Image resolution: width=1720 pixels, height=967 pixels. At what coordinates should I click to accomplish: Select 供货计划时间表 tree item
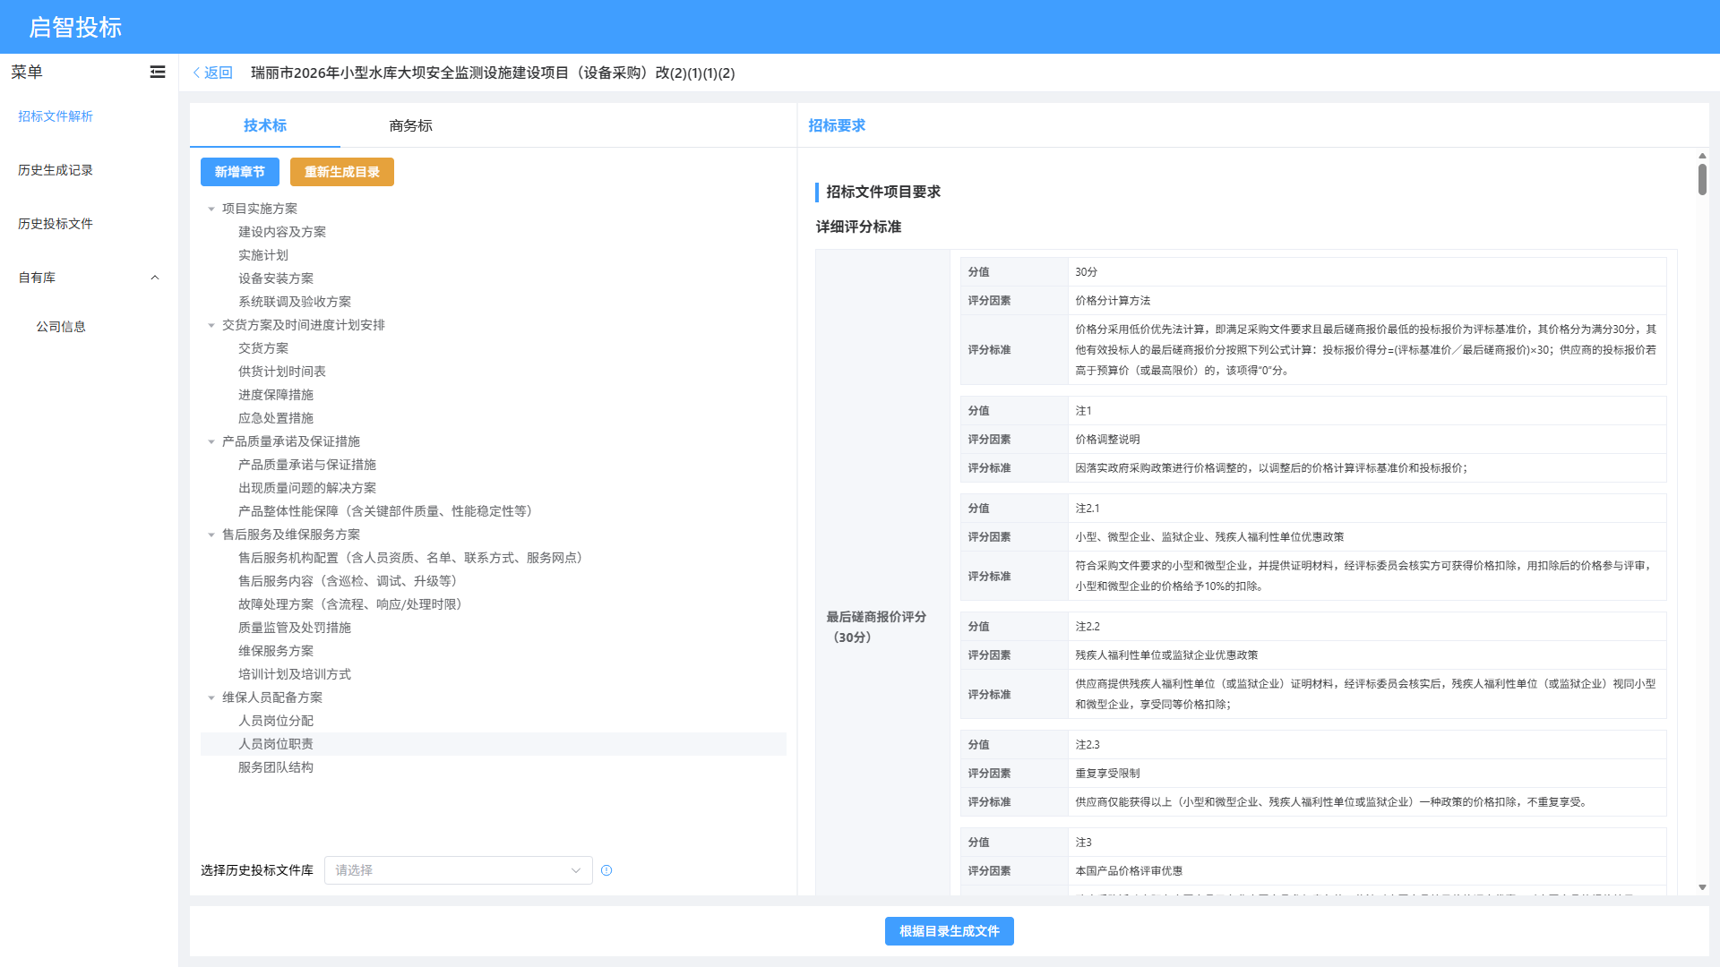point(282,372)
